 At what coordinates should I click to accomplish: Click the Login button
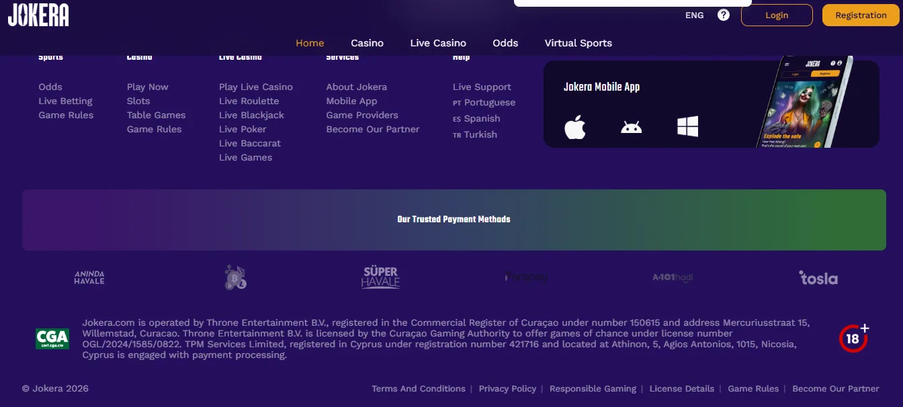click(777, 15)
